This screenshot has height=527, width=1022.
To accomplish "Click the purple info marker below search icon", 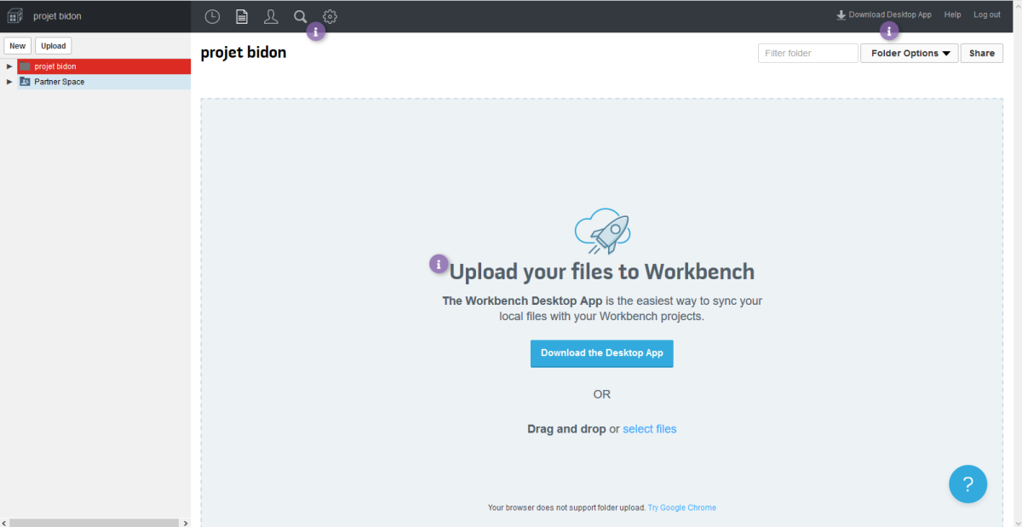I will [316, 32].
